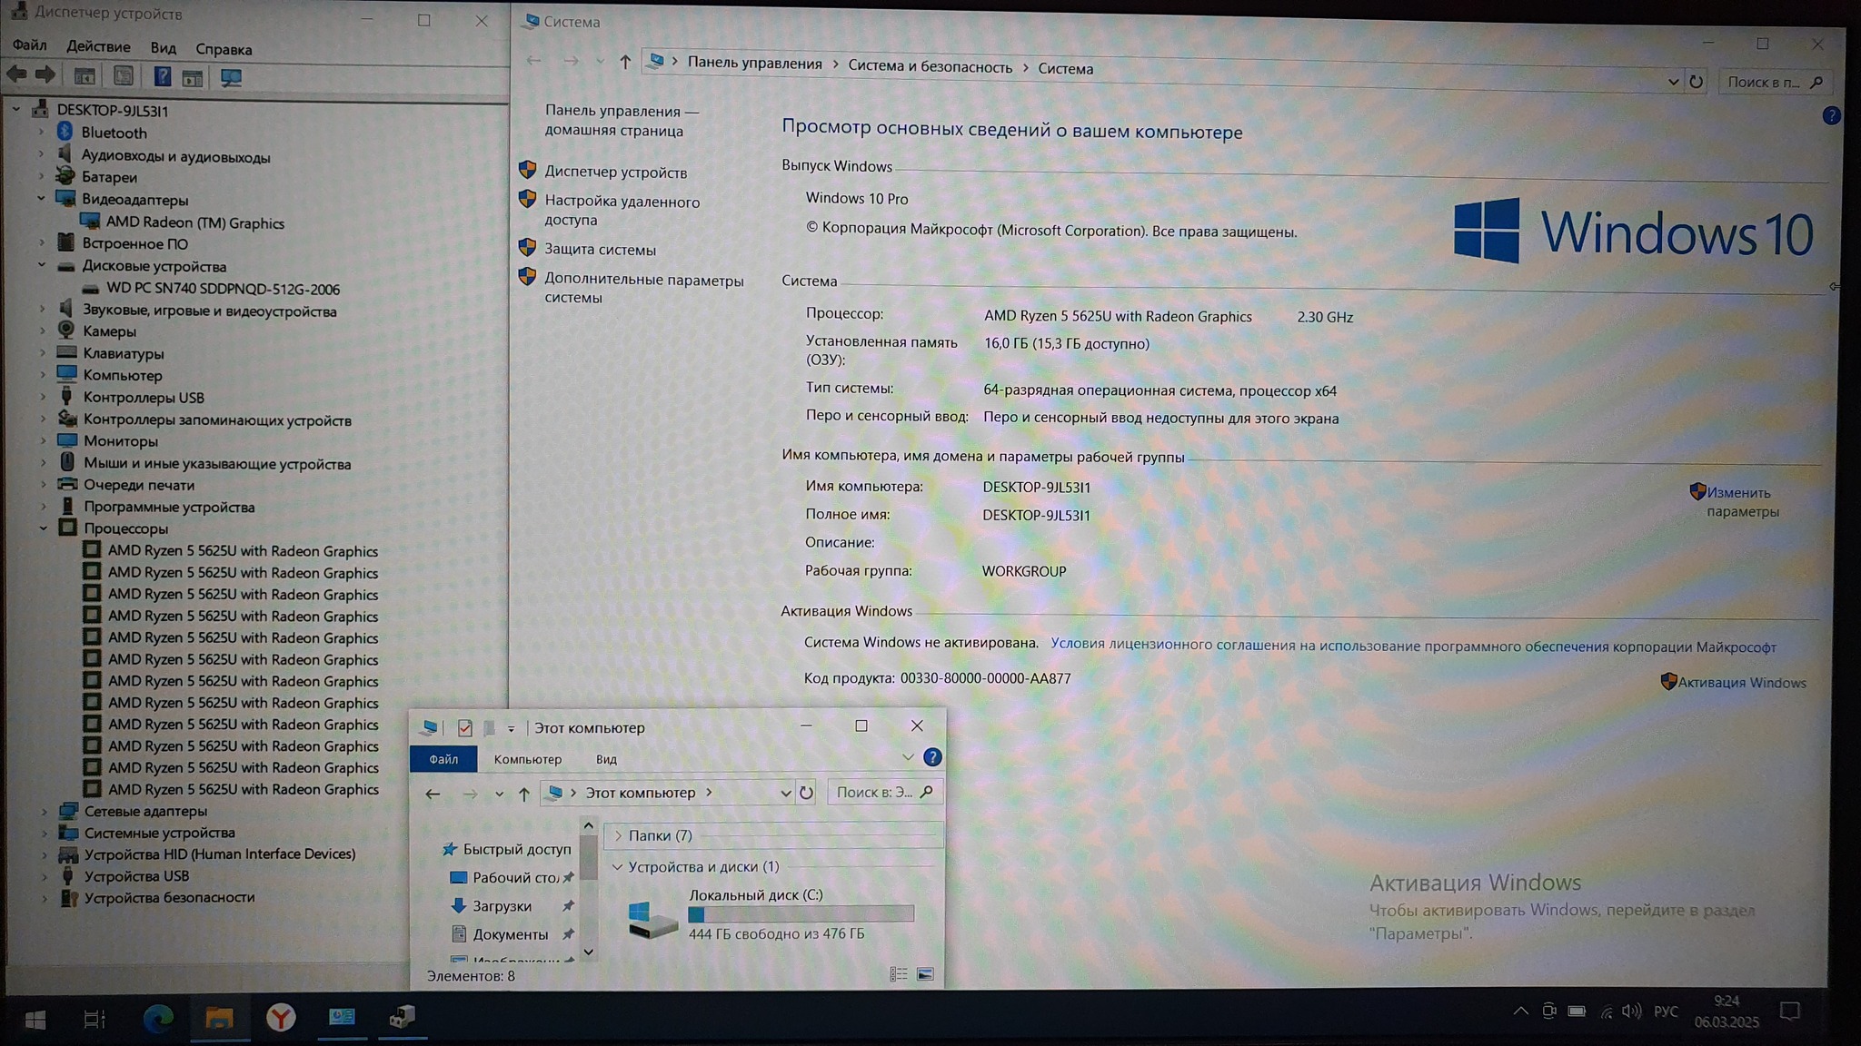Click the properties toolbar icon in Device Manager
Screen dimensions: 1861x1046
click(124, 77)
